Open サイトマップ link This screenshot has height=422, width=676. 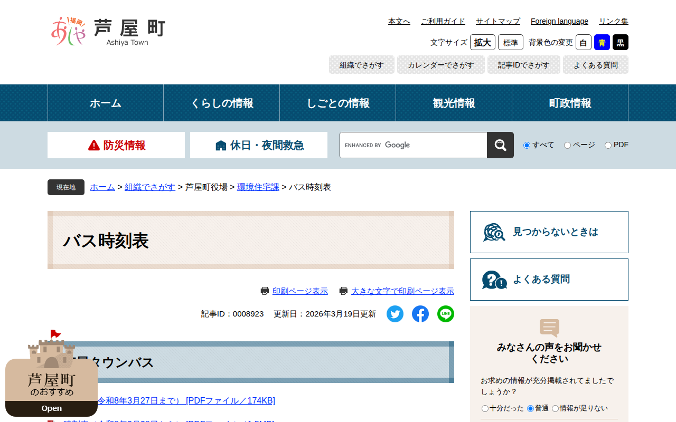click(498, 21)
